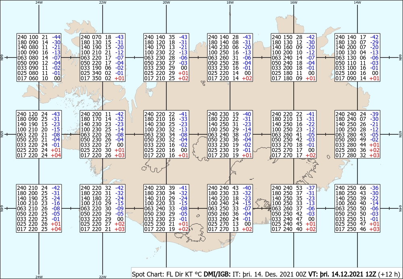This screenshot has width=403, height=279.
Task: Select the '(+12 h)' forecast offset text
Action: coord(389,274)
